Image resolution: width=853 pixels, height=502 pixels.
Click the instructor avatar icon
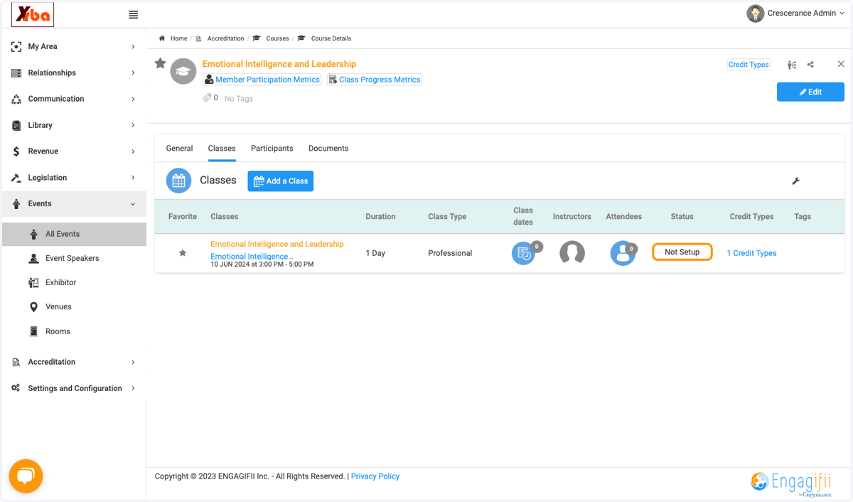572,253
